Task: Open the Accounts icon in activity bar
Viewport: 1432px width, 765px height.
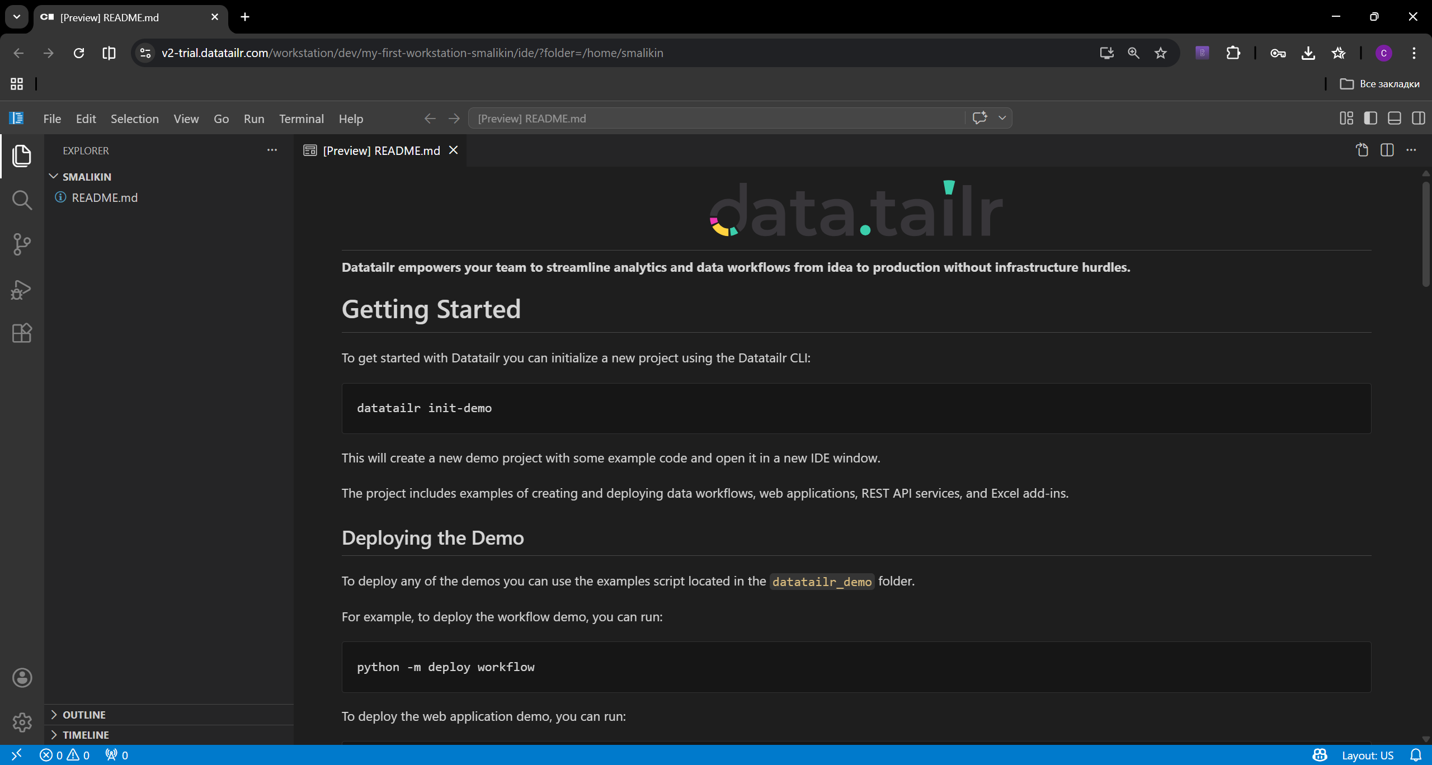Action: pyautogui.click(x=22, y=678)
